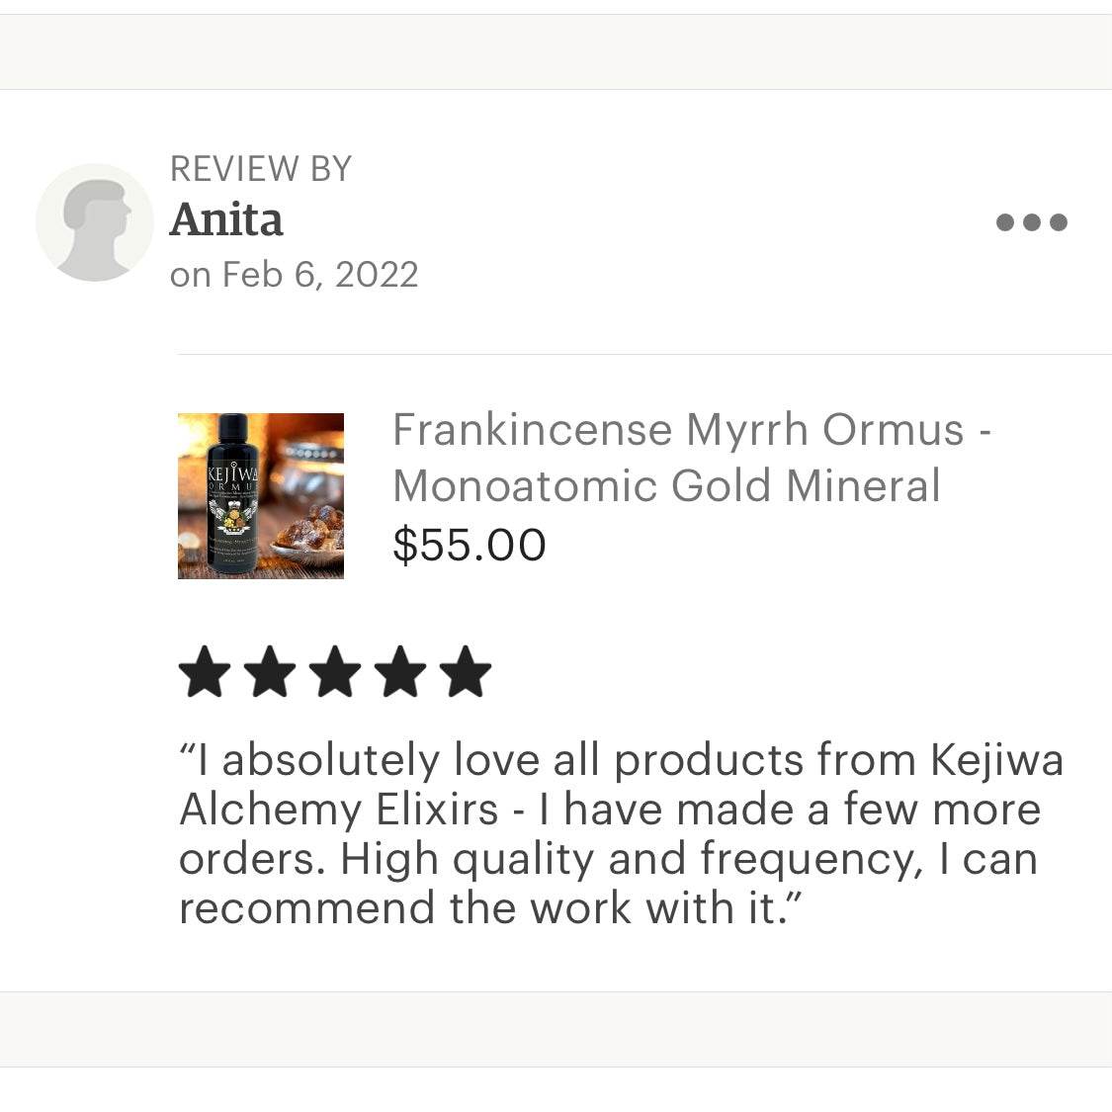
Task: Open the review options via the ellipsis menu
Action: [x=1033, y=221]
